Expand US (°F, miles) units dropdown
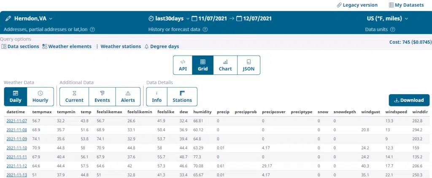432x178 pixels. [x=387, y=19]
